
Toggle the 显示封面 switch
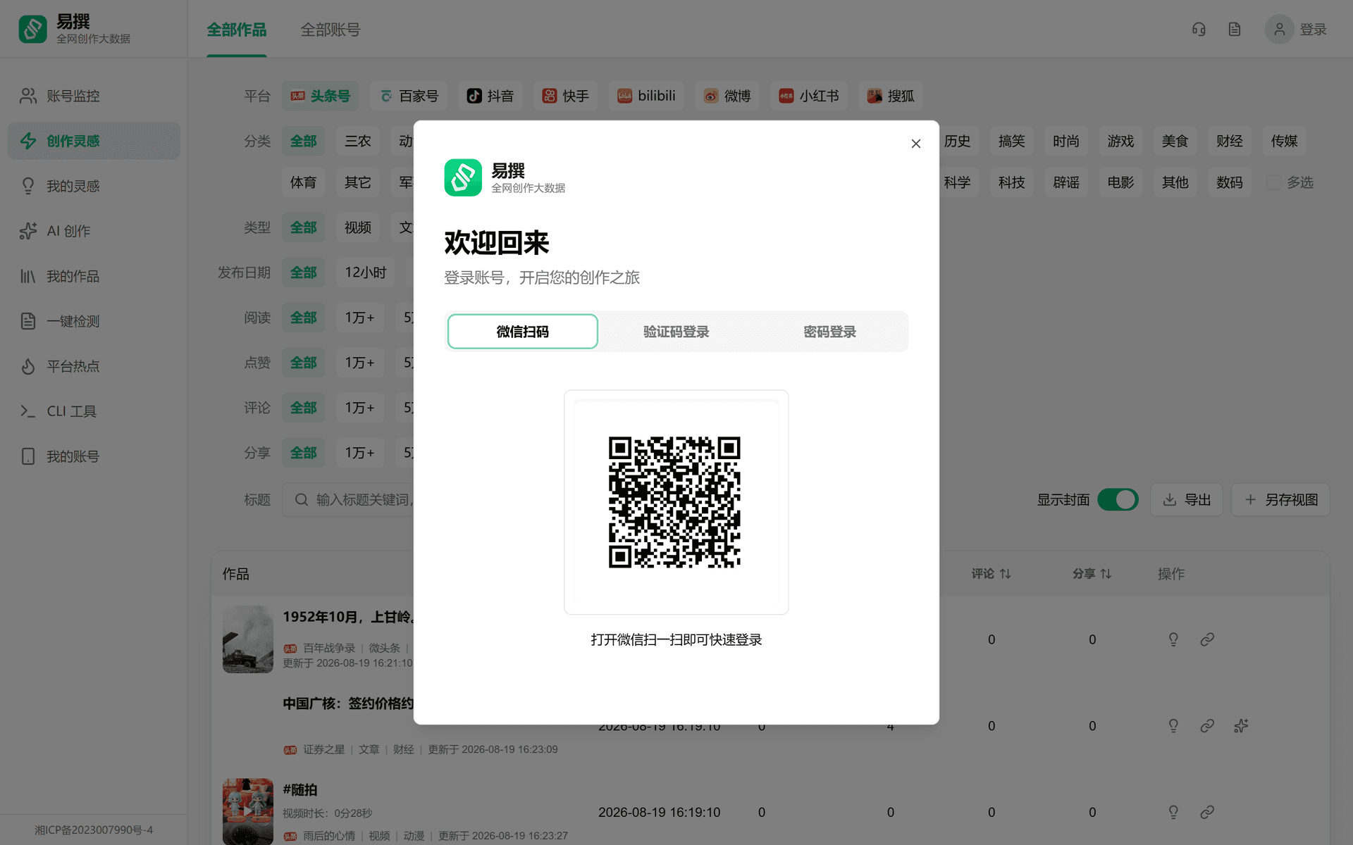(1118, 500)
